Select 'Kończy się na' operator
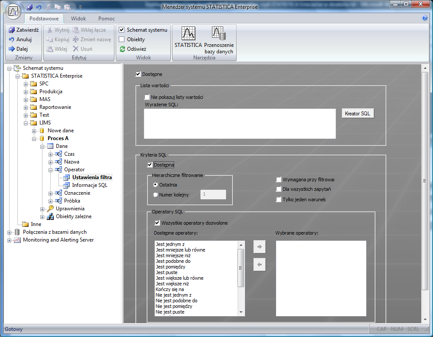Image resolution: width=433 pixels, height=337 pixels. [x=169, y=289]
